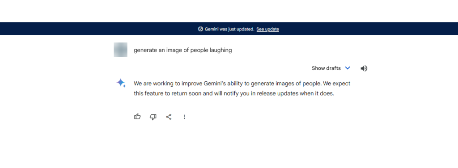Select the prompt 'generate an image of people laughing'
Screen dimensions: 458x168
(x=183, y=50)
